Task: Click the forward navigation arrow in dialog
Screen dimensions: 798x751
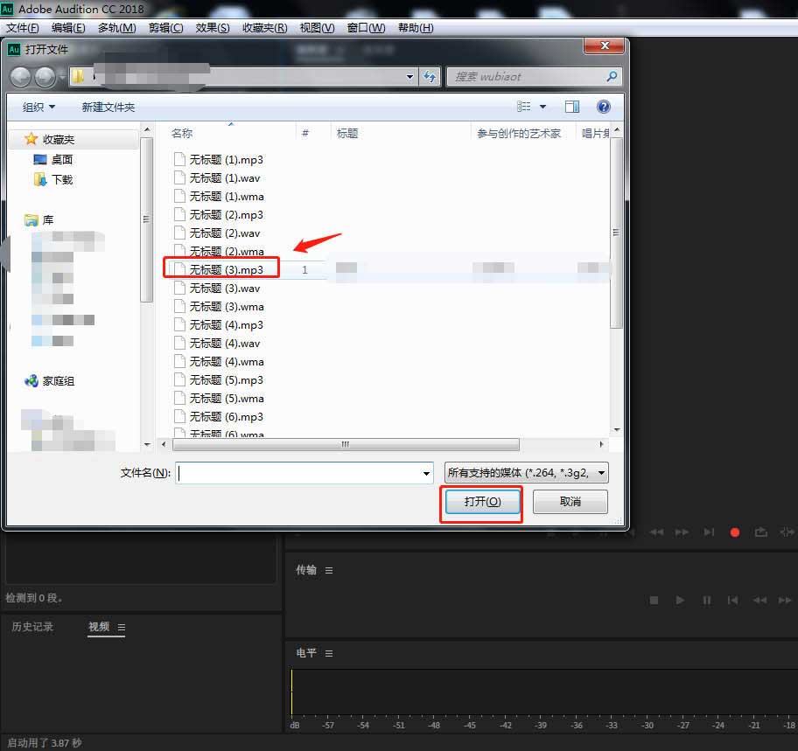Action: (x=45, y=77)
